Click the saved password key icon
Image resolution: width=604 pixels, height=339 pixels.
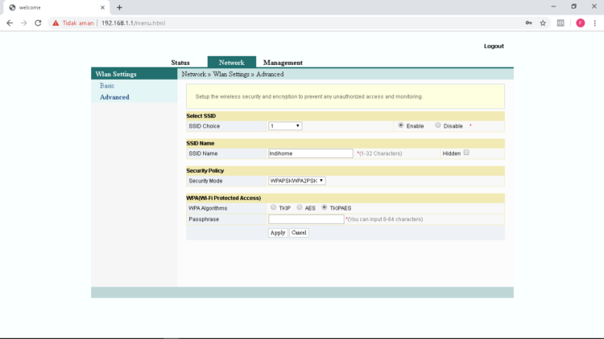point(528,23)
